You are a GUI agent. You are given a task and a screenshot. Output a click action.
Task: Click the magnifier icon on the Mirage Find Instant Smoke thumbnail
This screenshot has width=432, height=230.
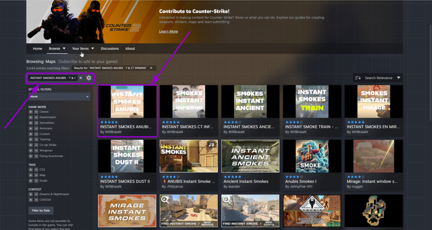(x=165, y=200)
